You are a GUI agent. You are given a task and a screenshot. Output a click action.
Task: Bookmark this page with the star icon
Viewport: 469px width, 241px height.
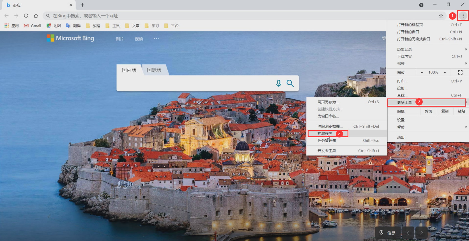[441, 16]
